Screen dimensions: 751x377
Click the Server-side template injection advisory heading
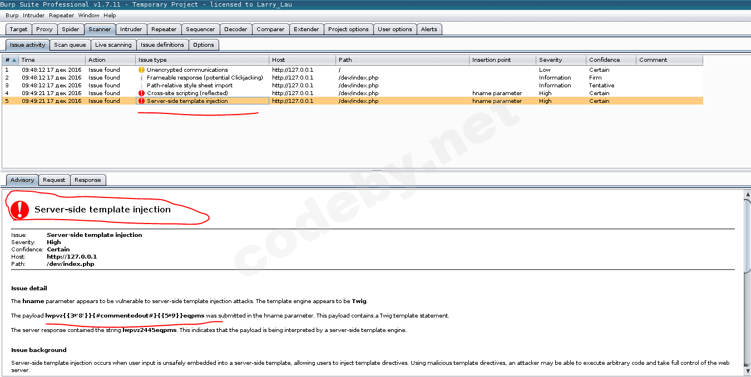(x=102, y=210)
